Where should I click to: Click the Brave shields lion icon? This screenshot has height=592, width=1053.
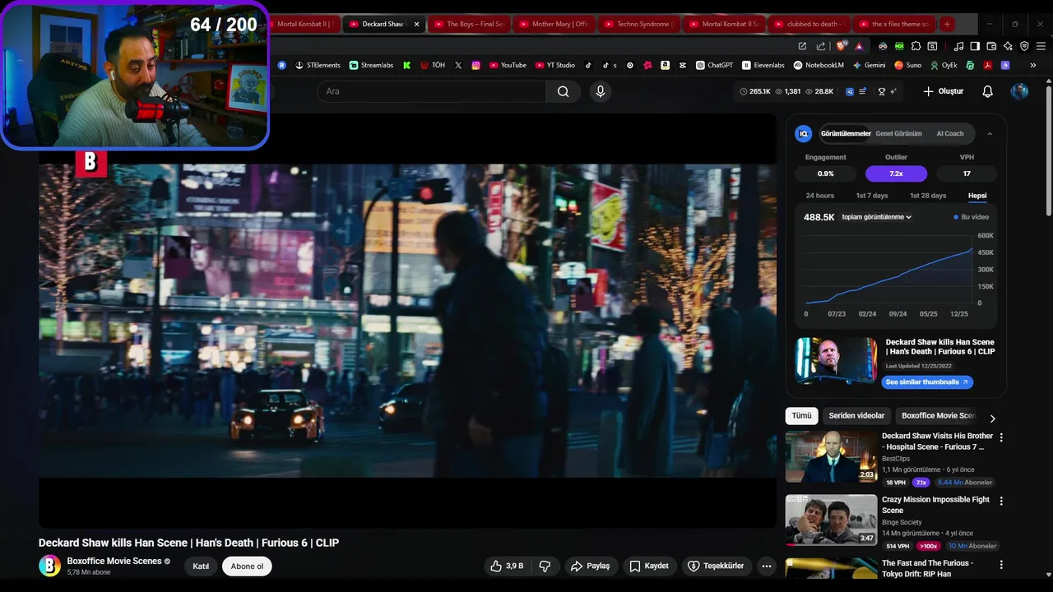coord(842,46)
